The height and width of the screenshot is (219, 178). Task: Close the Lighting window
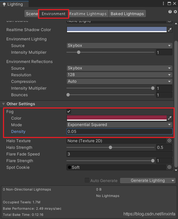click(175, 3)
